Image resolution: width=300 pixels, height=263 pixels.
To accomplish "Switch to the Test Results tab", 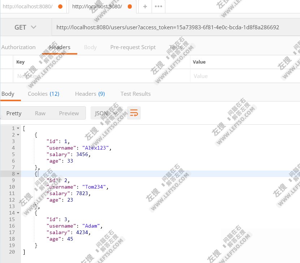I will click(135, 94).
